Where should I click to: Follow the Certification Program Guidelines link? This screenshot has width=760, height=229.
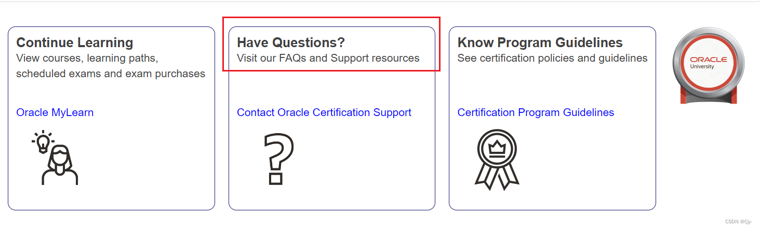point(536,112)
